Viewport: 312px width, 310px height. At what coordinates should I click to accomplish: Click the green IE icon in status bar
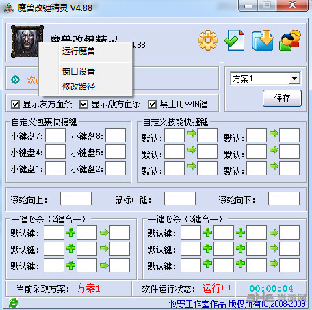point(14,303)
